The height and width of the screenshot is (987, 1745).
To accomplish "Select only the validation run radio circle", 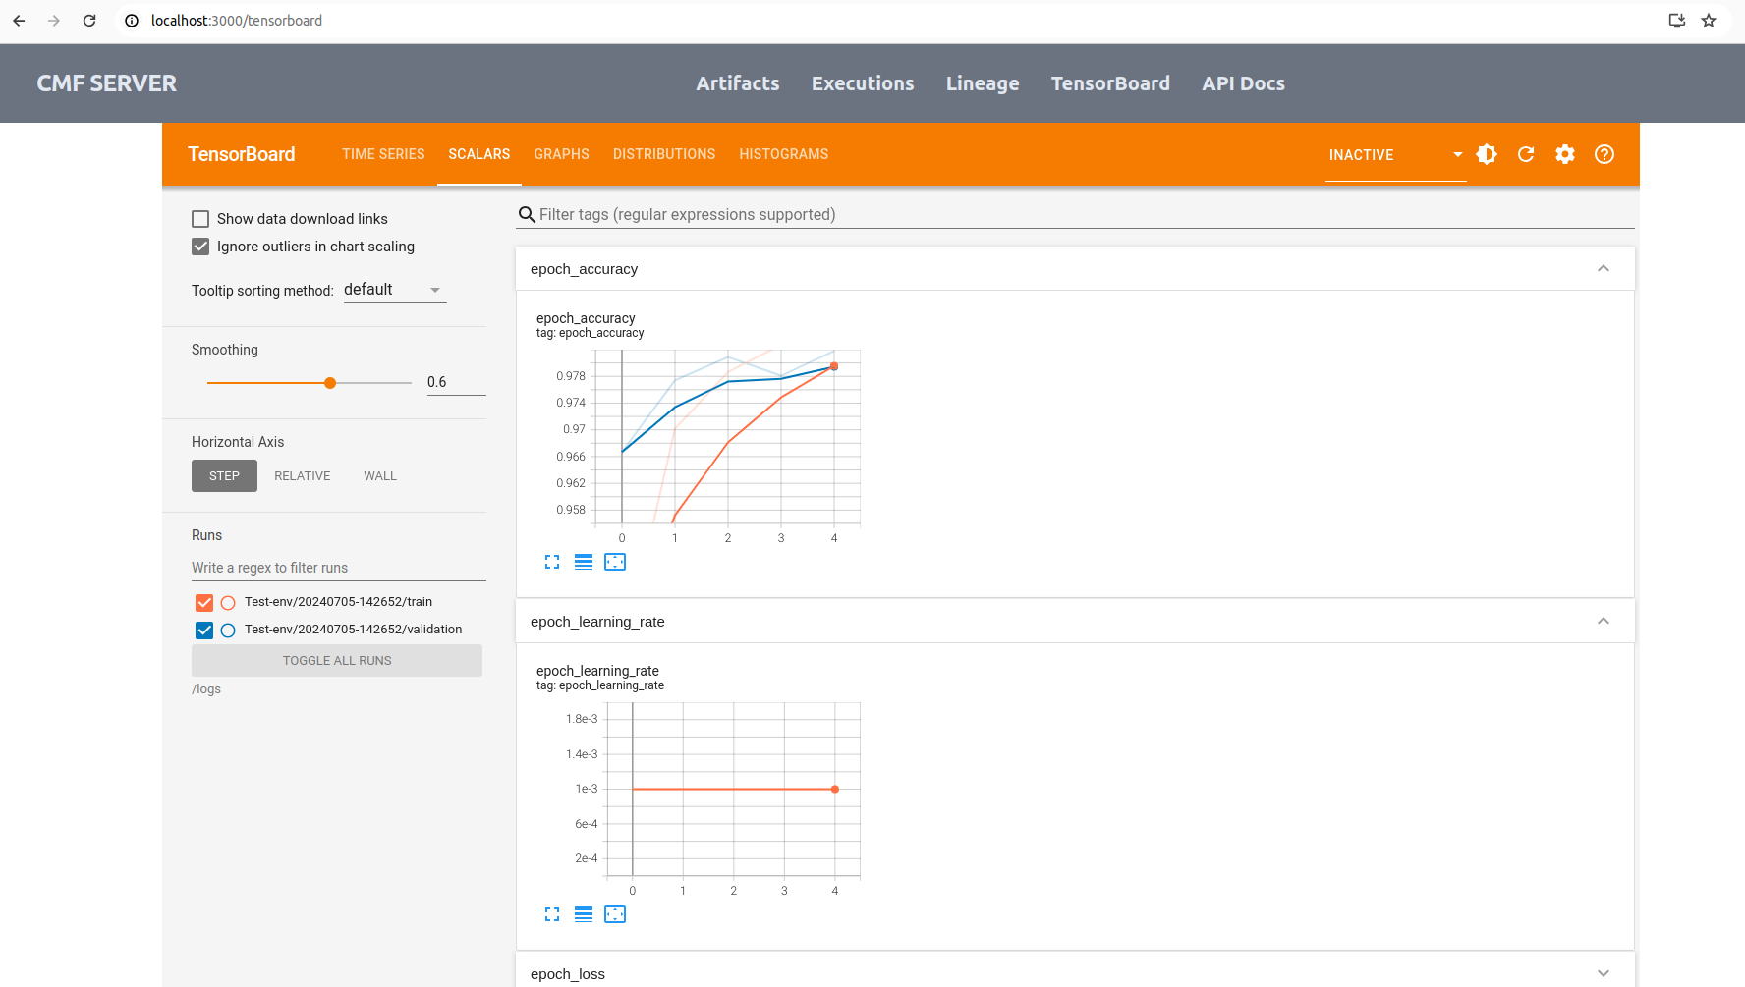I will [x=228, y=631].
